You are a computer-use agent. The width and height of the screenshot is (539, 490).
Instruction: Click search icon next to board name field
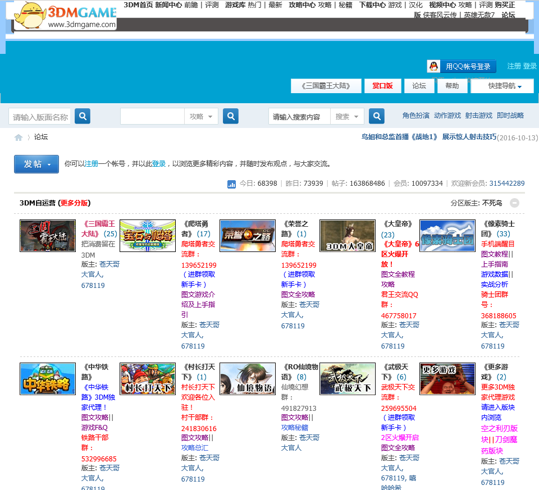[83, 116]
